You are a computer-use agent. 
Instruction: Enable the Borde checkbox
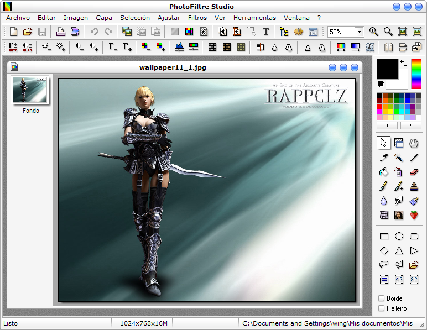381,298
